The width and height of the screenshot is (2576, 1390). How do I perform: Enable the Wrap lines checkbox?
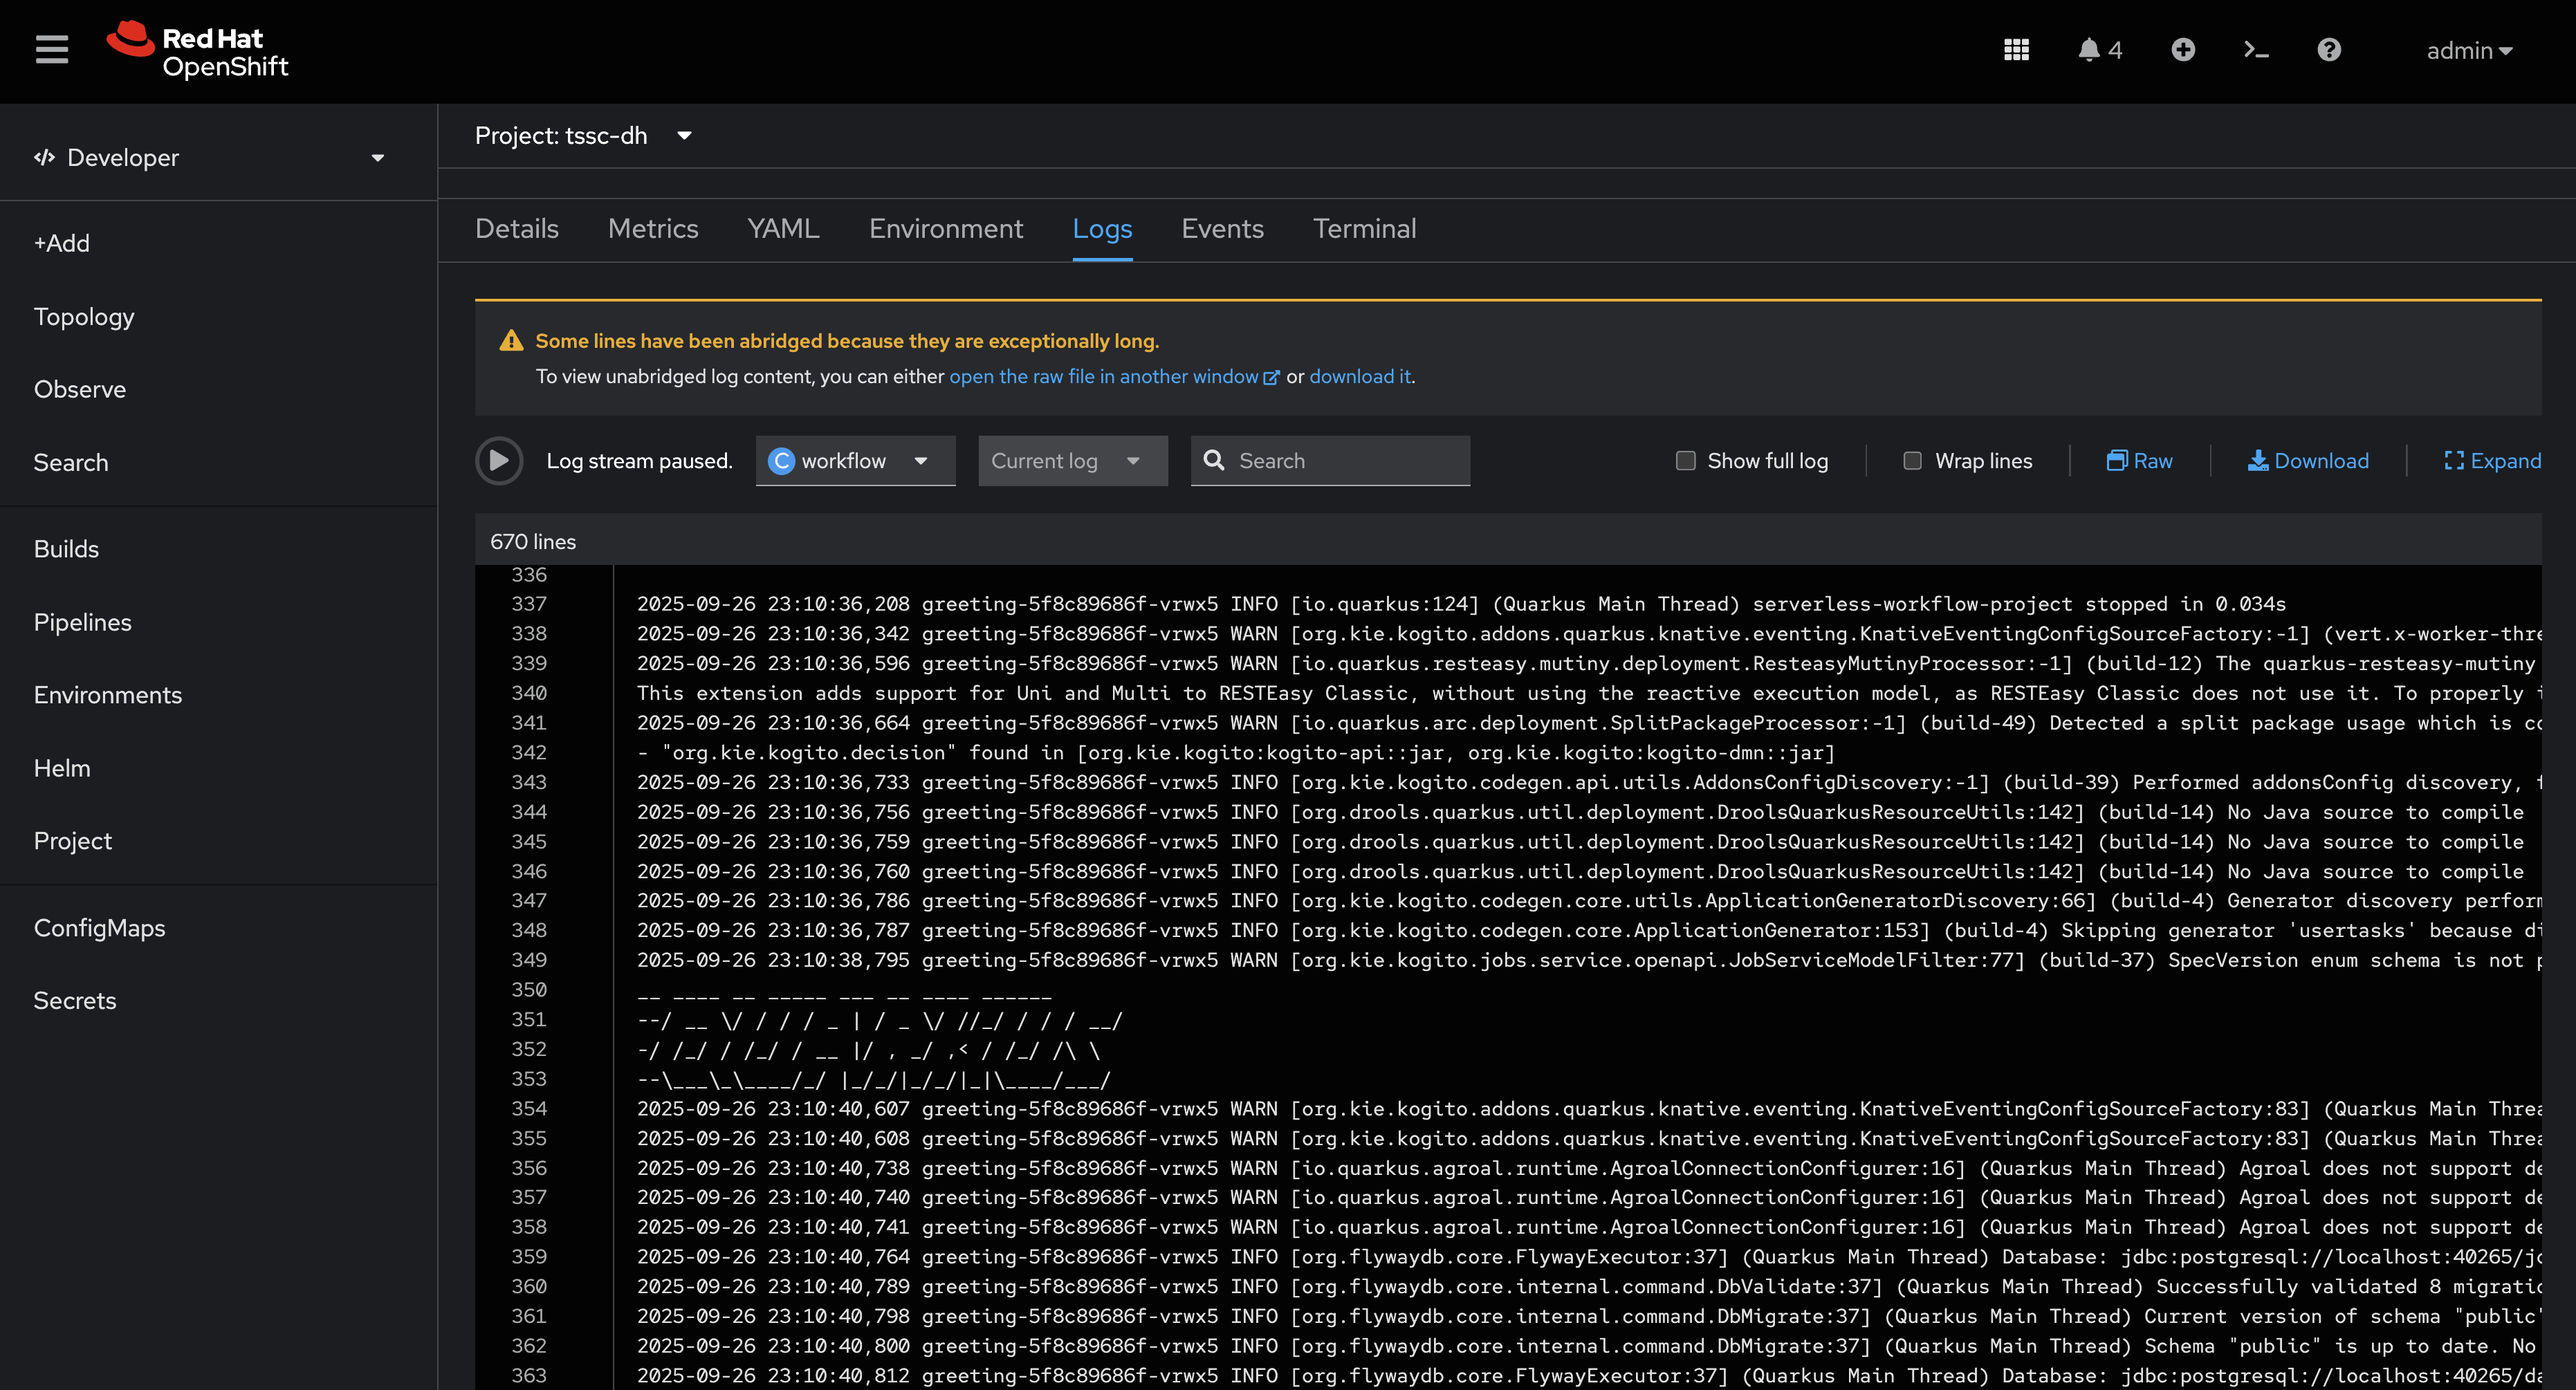point(1912,461)
